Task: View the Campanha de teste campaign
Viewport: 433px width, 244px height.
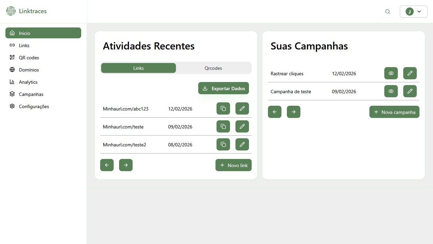Action: (x=391, y=91)
